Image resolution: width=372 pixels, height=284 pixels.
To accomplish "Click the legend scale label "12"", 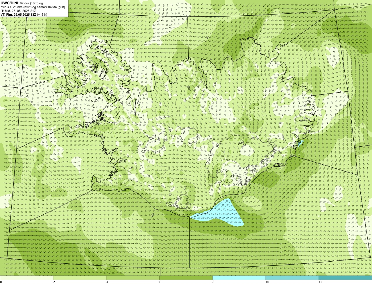I will coord(320,282).
